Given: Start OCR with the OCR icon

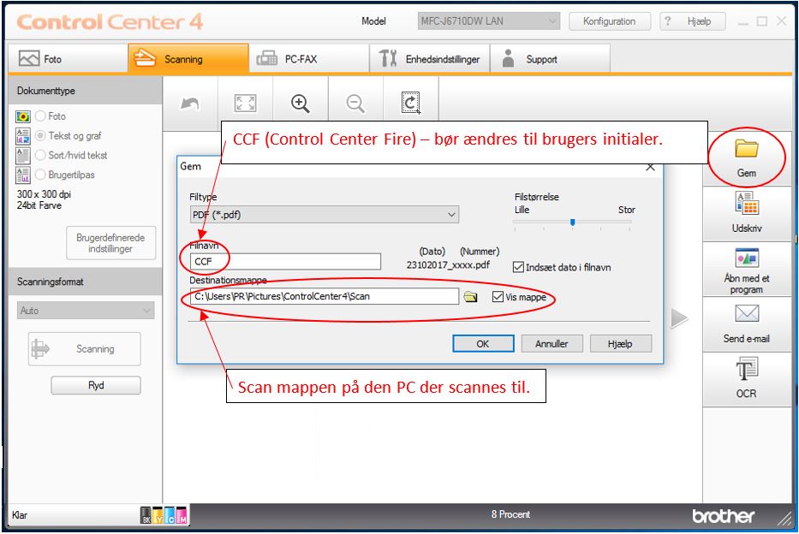Looking at the screenshot, I should [747, 369].
